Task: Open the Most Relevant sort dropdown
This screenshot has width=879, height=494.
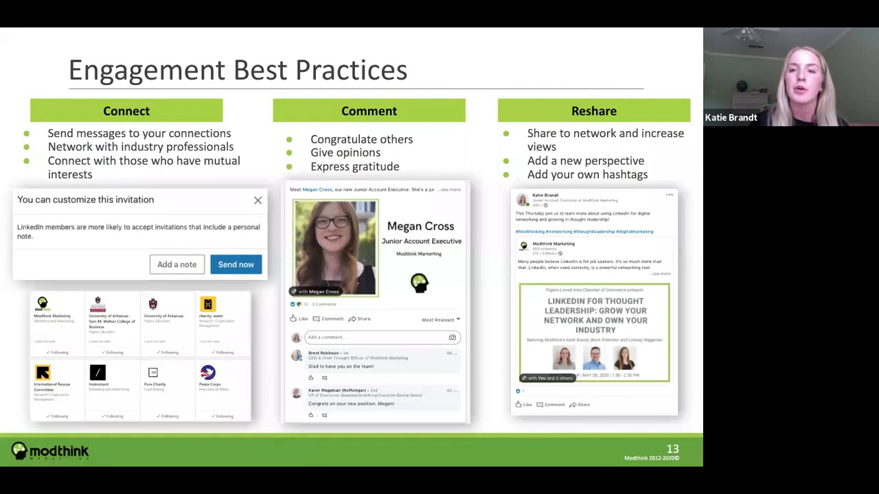Action: click(x=441, y=320)
